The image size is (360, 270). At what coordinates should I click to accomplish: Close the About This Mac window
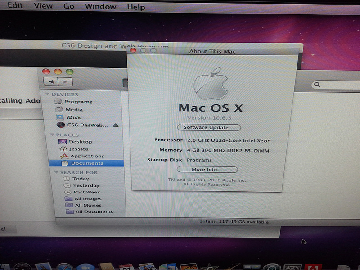tap(133, 50)
